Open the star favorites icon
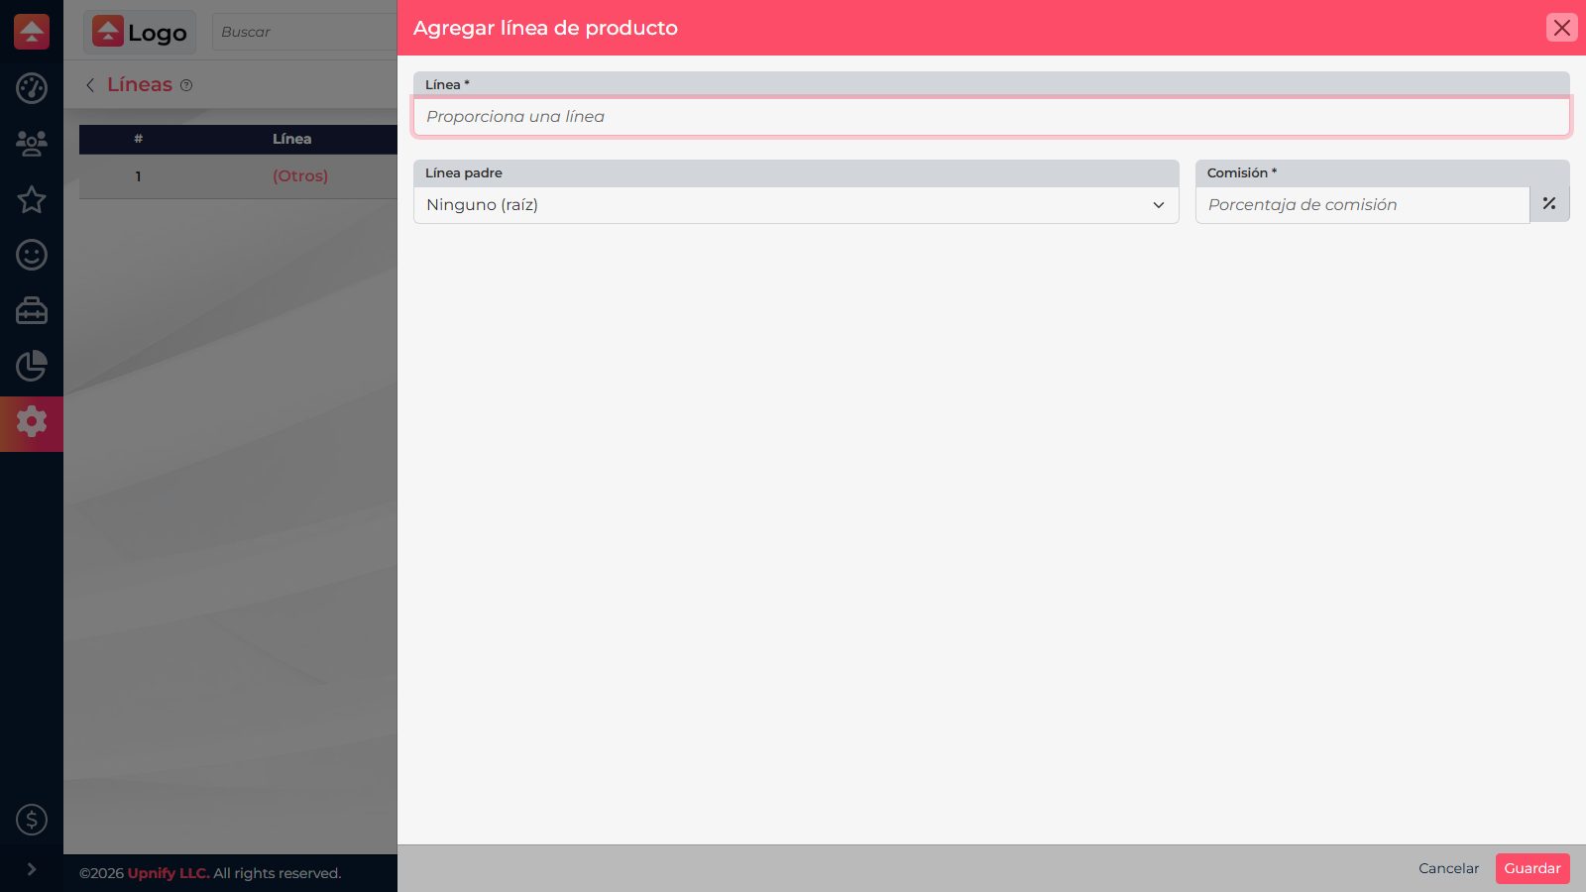Screen dimensions: 1586x892 32,199
